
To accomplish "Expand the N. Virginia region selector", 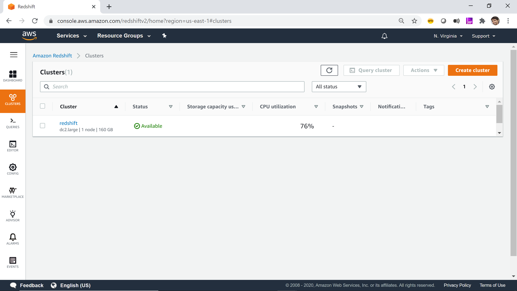I will click(448, 36).
